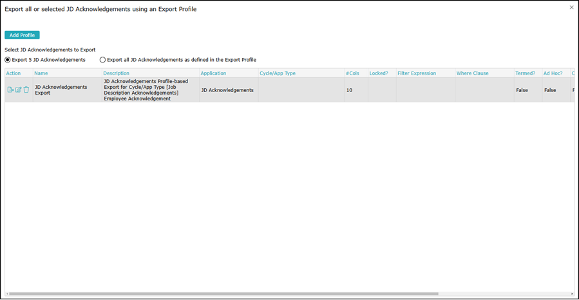Click the Filter Expression column header
The height and width of the screenshot is (300, 579).
point(417,73)
